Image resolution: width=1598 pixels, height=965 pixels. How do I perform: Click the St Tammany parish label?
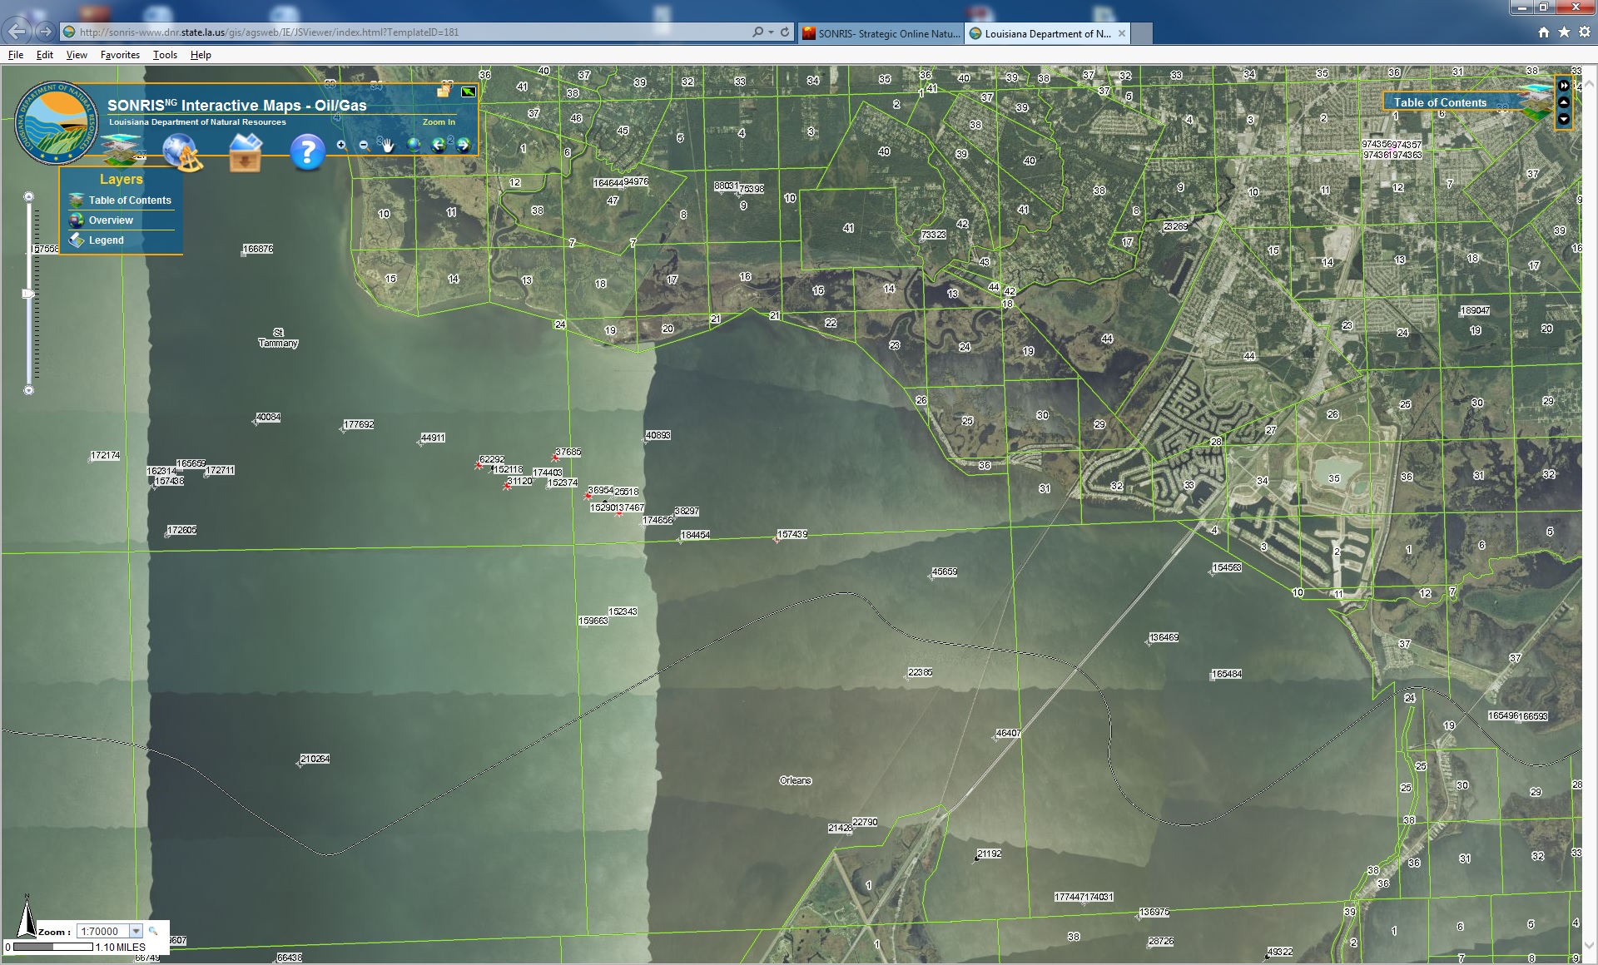(278, 338)
